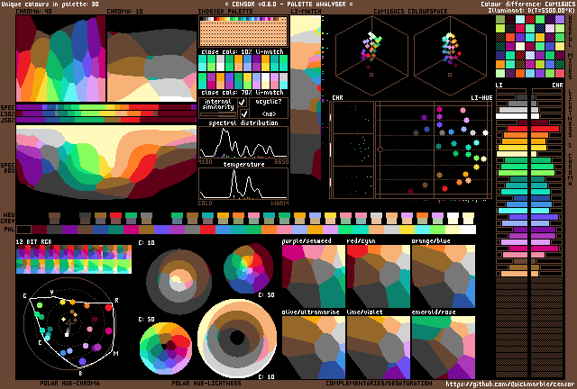
Task: Click the first black swatch in PAL row
Action: [x=23, y=230]
